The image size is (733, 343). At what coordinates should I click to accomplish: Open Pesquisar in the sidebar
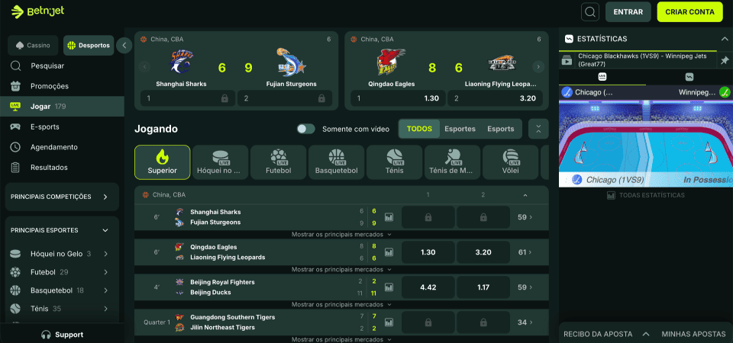coord(62,66)
